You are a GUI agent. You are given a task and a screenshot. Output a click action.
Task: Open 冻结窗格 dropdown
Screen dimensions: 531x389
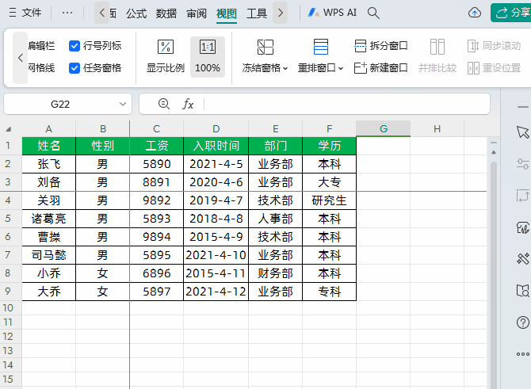point(265,68)
